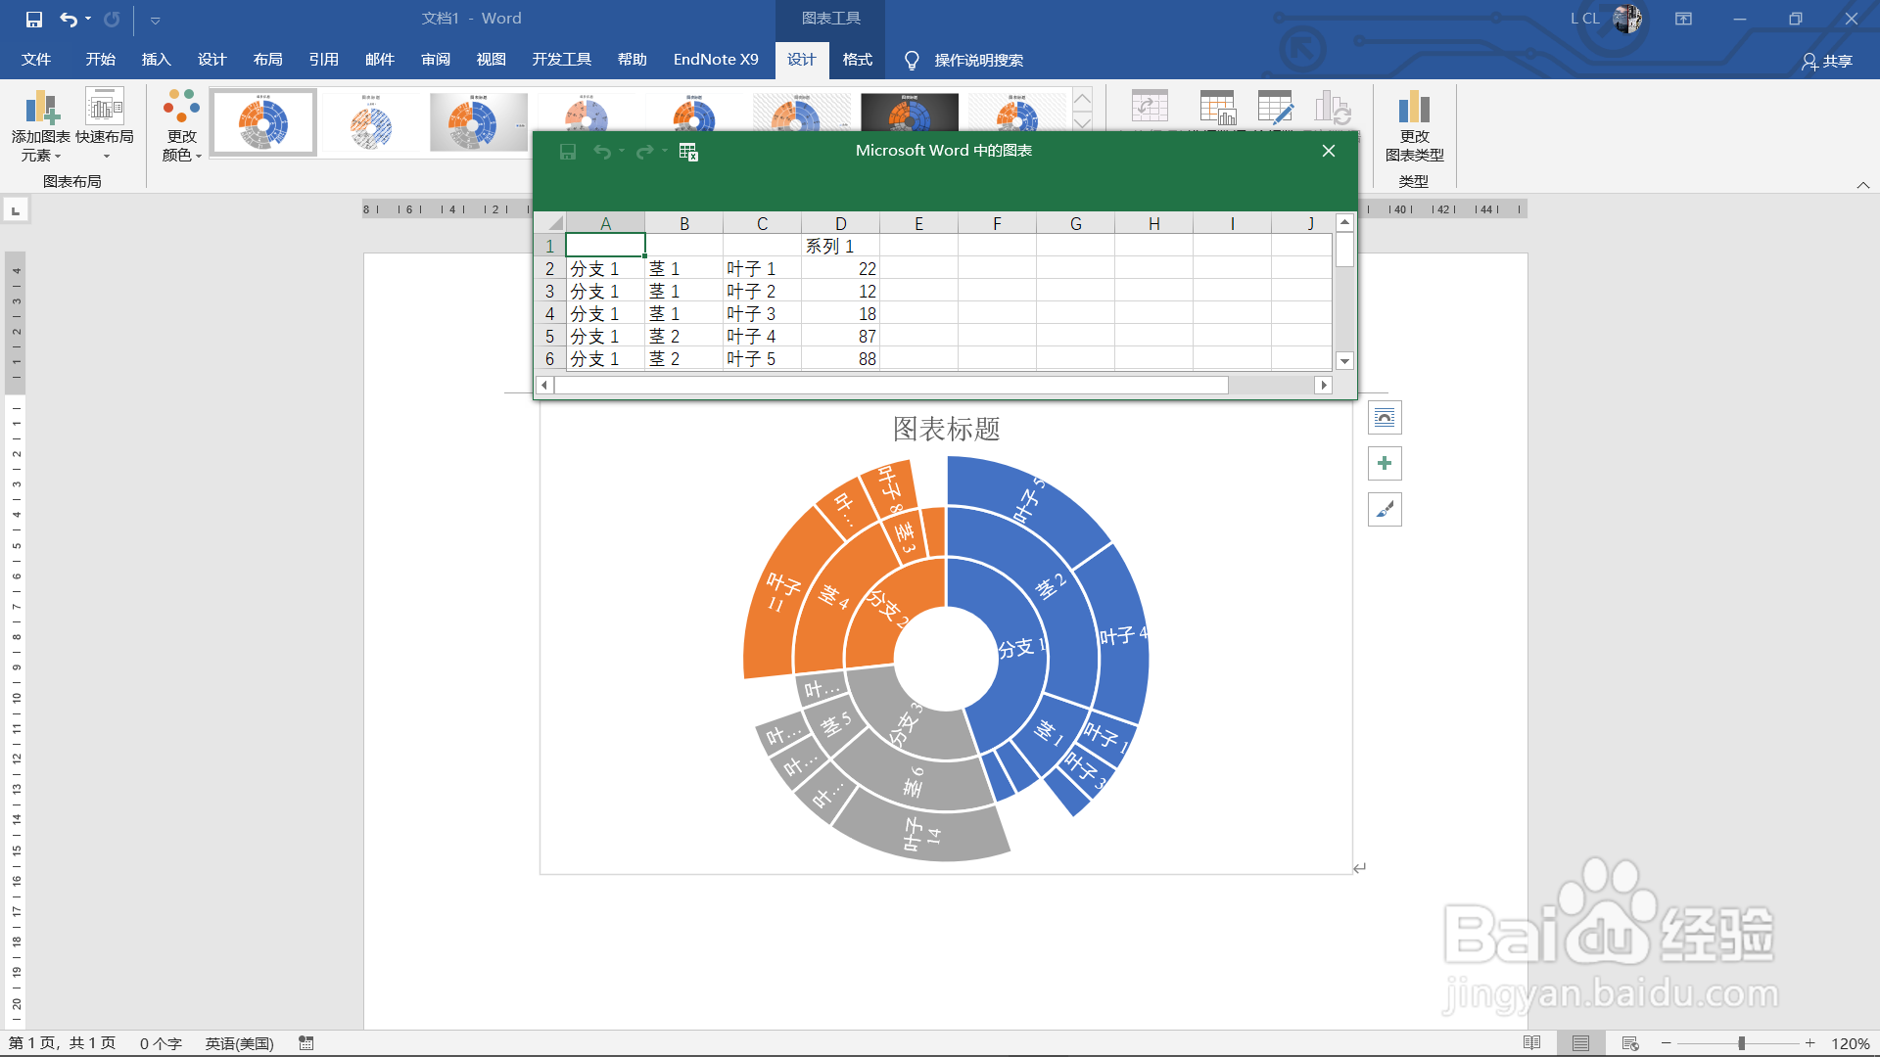This screenshot has width=1880, height=1057.
Task: Click the Save icon in title bar
Action: 33,19
